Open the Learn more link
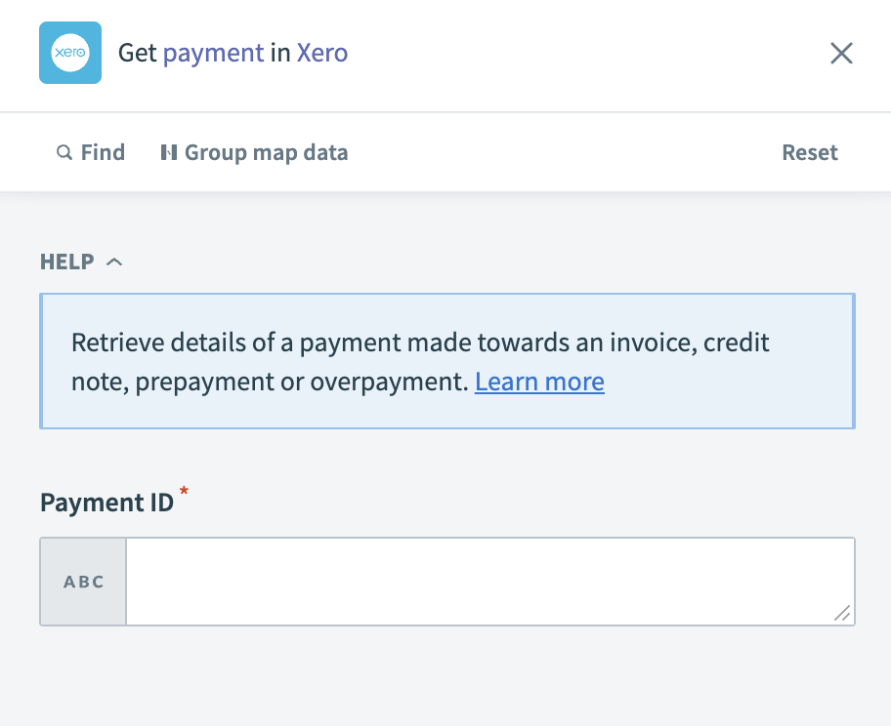The height and width of the screenshot is (726, 891). tap(539, 382)
